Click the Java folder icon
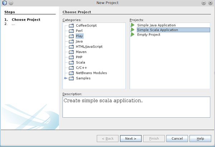The image size is (215, 147). 71,41
